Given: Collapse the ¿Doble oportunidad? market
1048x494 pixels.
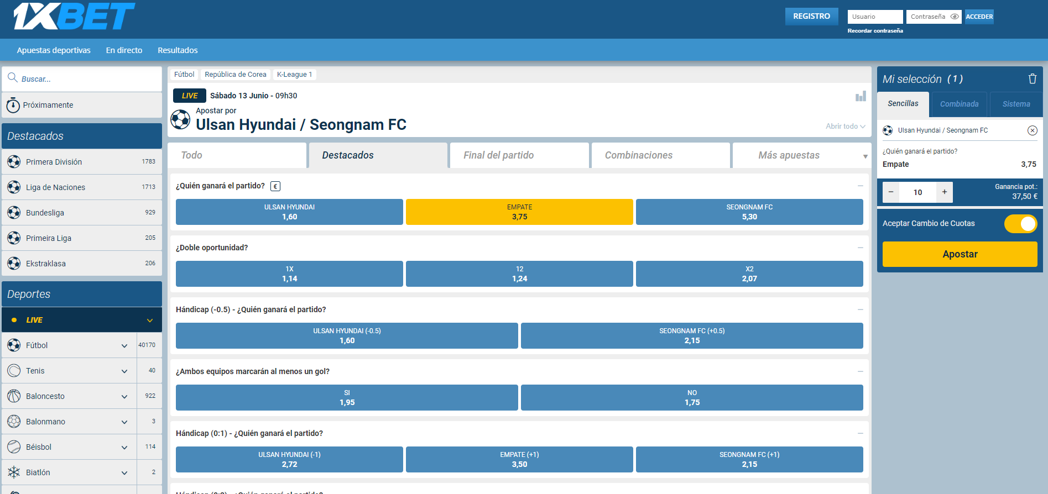Looking at the screenshot, I should 861,248.
